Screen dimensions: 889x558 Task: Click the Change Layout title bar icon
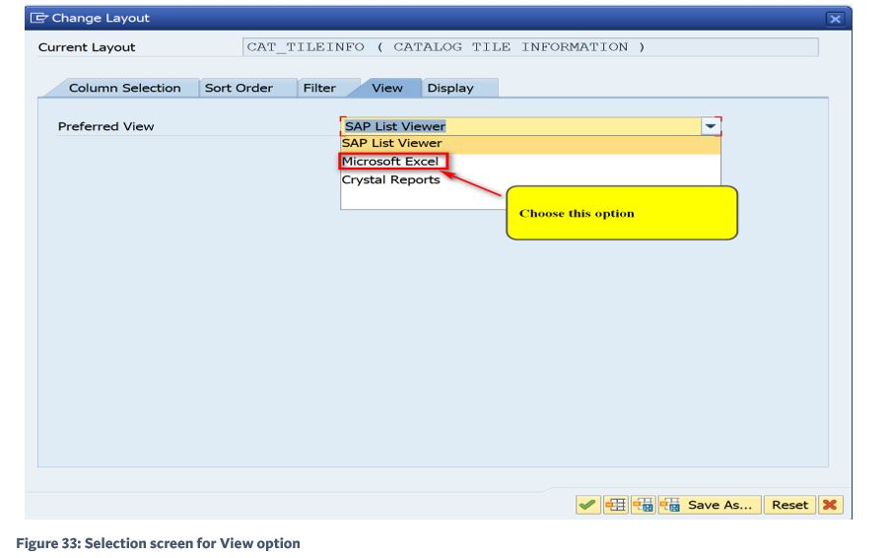[38, 18]
